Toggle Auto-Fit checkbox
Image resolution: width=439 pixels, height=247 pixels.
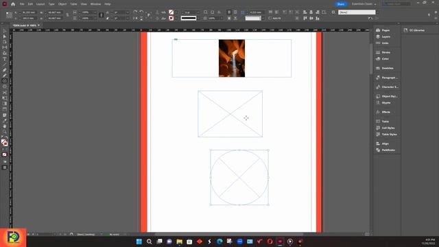[270, 19]
